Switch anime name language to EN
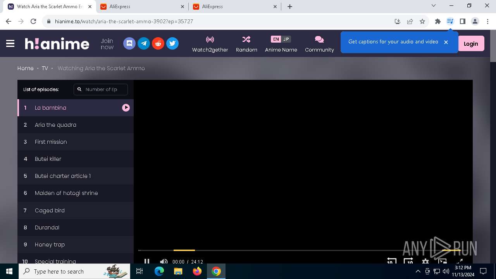This screenshot has width=496, height=279. pyautogui.click(x=276, y=39)
